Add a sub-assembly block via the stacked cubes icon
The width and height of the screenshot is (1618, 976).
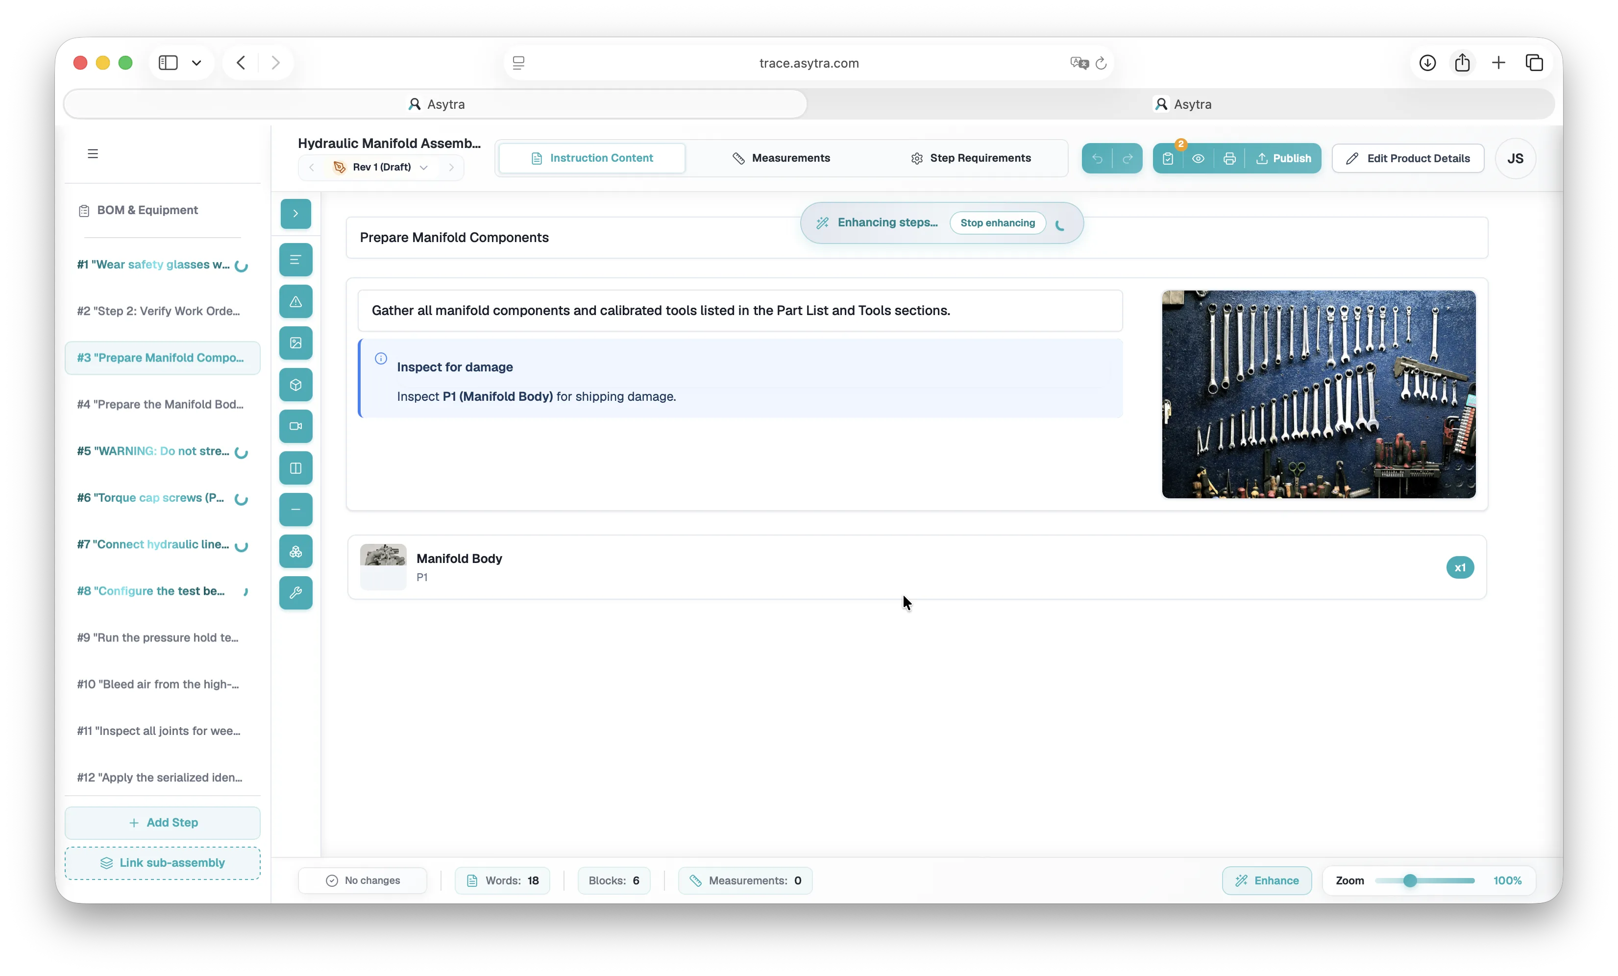pos(295,552)
